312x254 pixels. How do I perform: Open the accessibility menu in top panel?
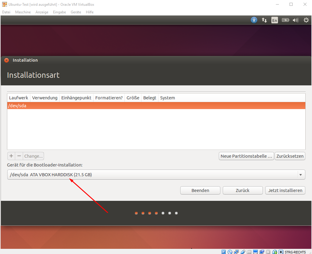254,20
